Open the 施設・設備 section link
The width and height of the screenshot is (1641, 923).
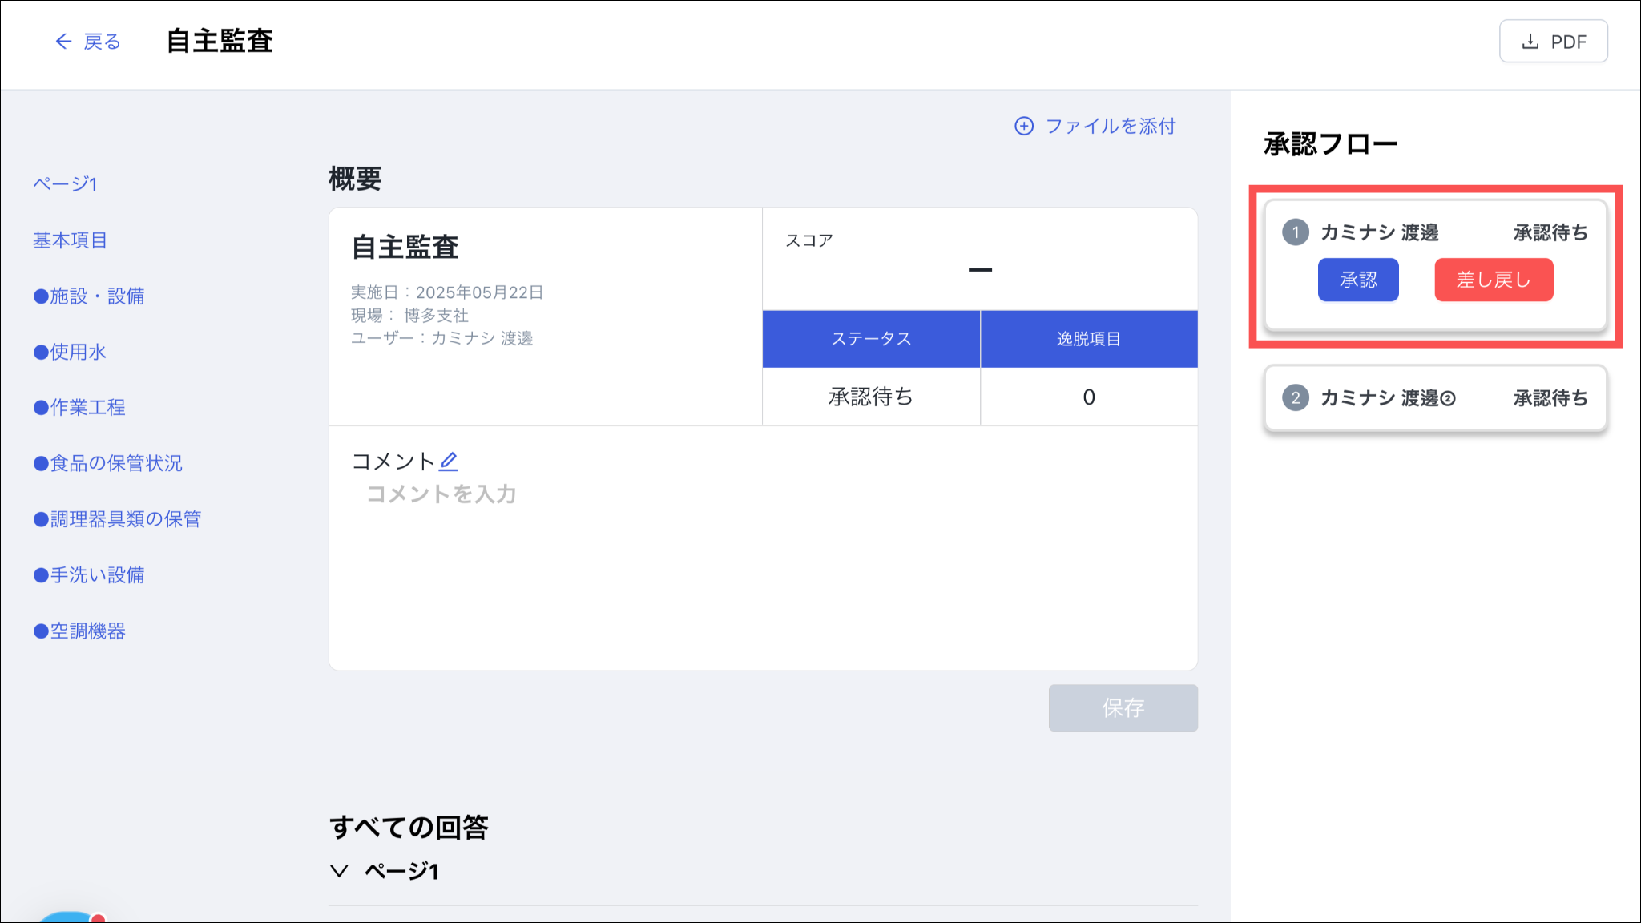pos(89,296)
